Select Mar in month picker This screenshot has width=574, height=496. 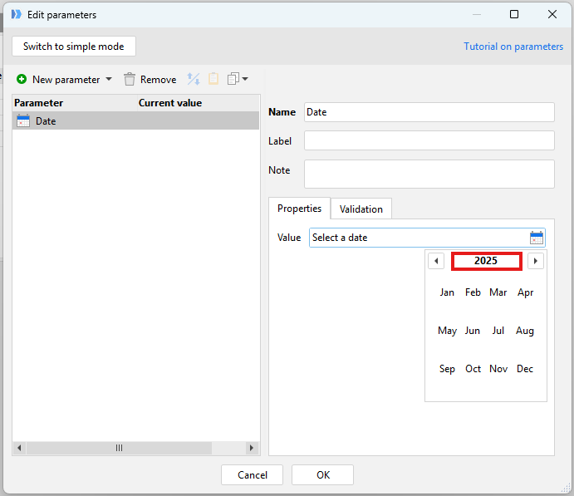tap(498, 292)
